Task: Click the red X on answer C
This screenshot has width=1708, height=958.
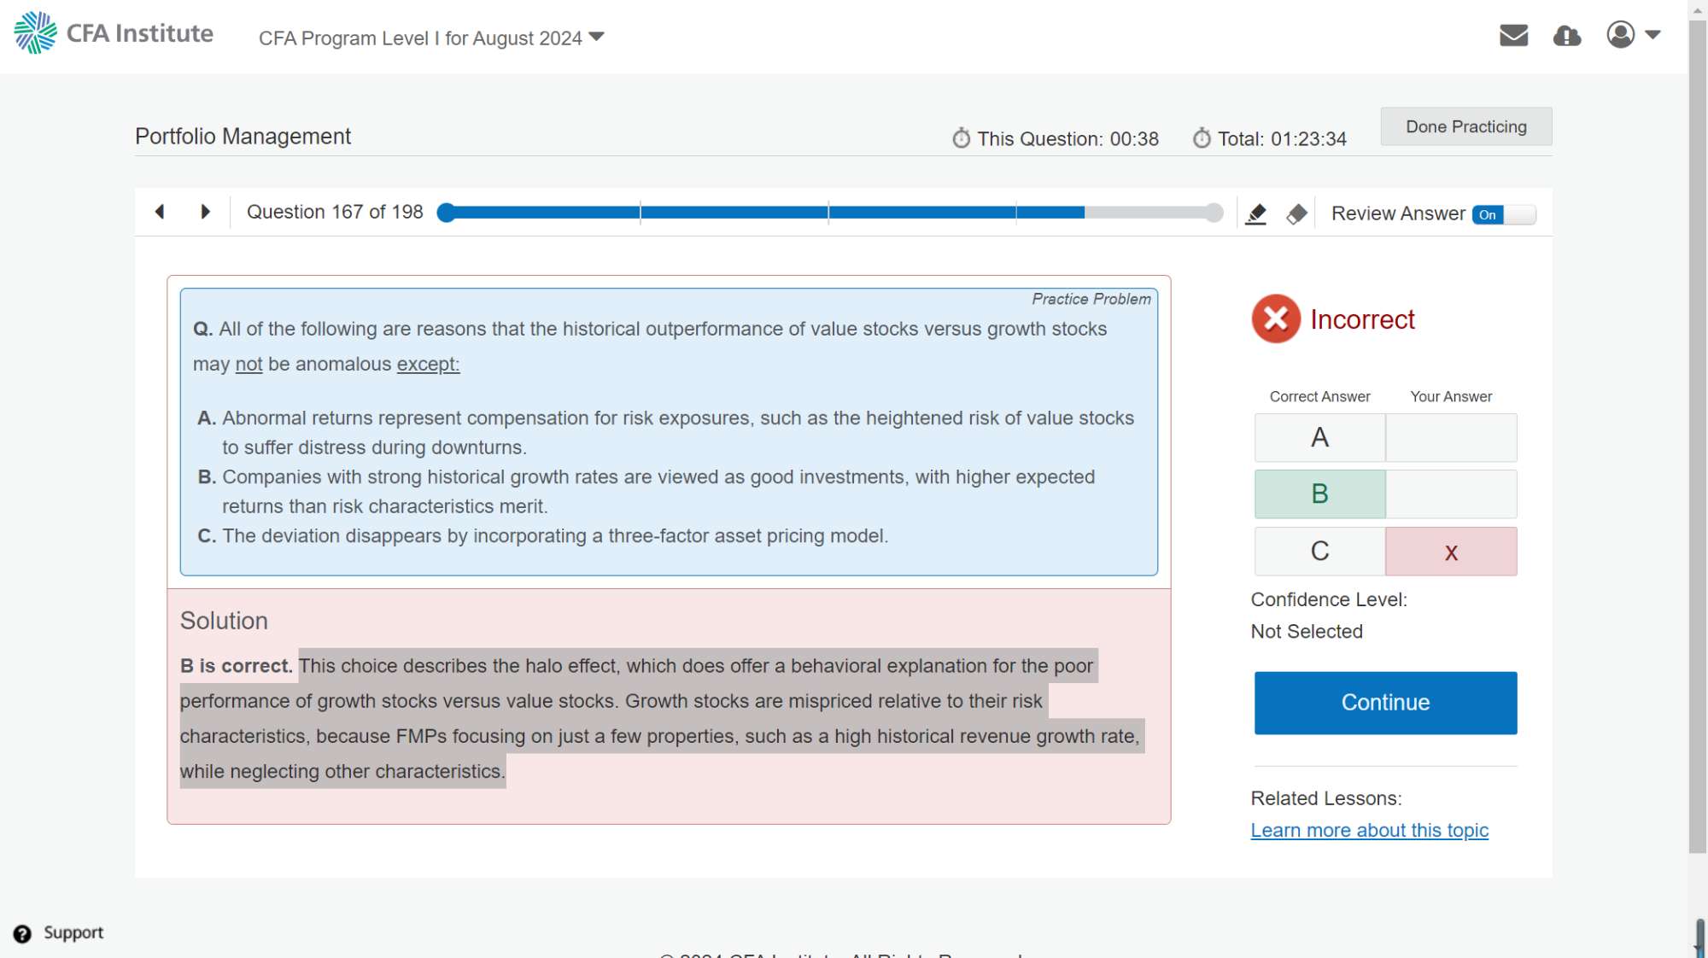Action: tap(1451, 552)
